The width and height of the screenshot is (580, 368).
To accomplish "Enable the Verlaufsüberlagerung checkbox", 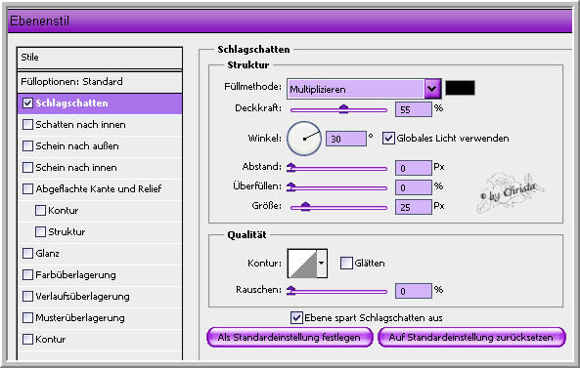I will (x=27, y=297).
